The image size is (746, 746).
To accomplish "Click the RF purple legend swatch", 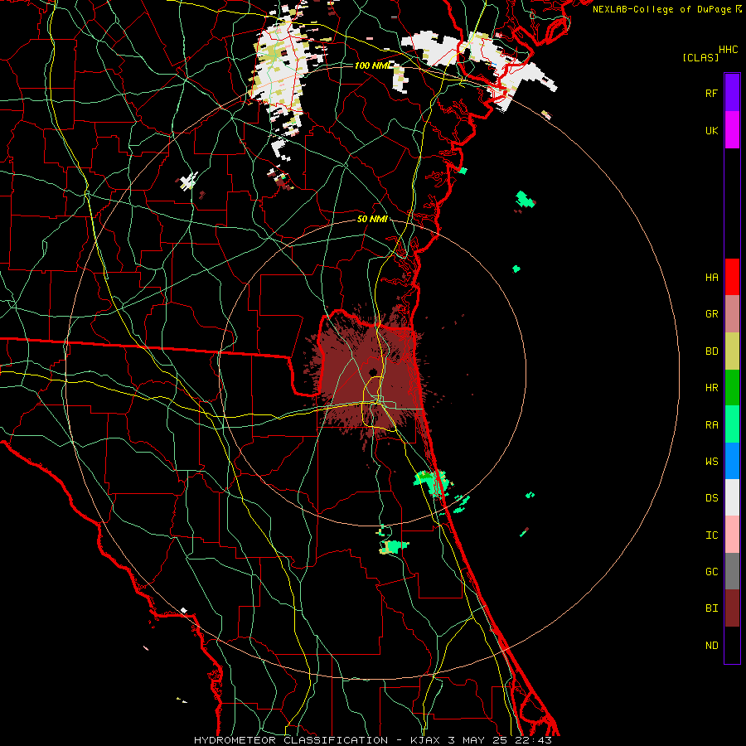I will point(732,92).
